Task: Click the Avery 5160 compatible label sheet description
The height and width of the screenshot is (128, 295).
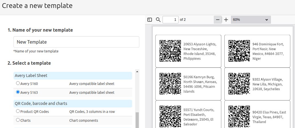Action: 92,84
